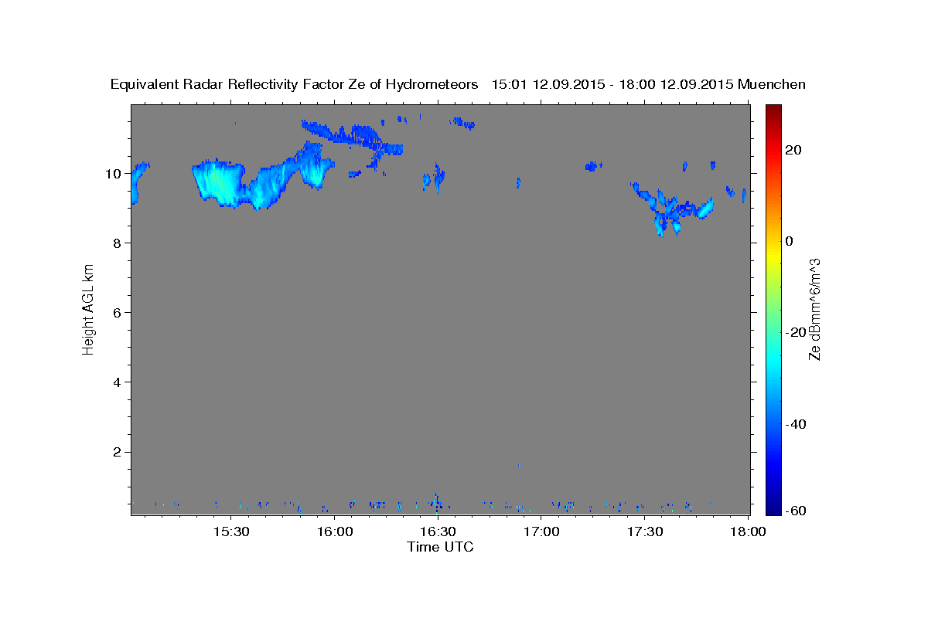Click the "17:00" time tick label
This screenshot has height=618, width=928.
click(x=541, y=532)
